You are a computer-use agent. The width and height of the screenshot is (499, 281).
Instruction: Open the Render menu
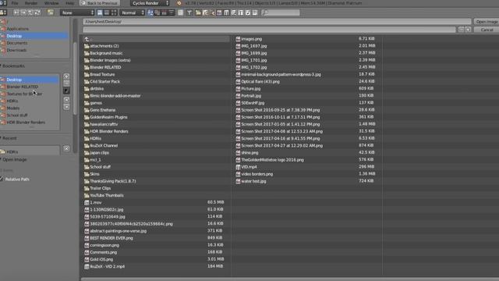coord(31,3)
